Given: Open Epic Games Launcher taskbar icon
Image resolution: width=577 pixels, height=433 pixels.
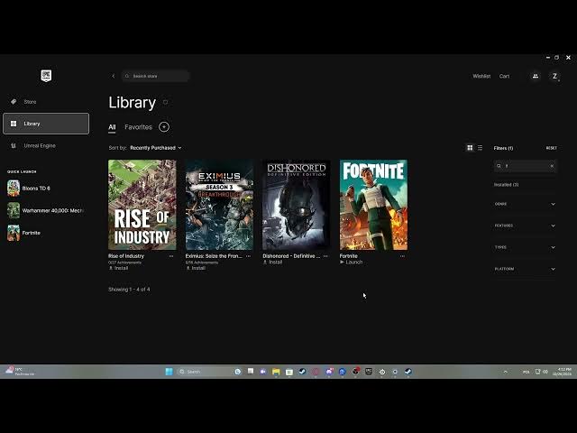Looking at the screenshot, I should 369,371.
